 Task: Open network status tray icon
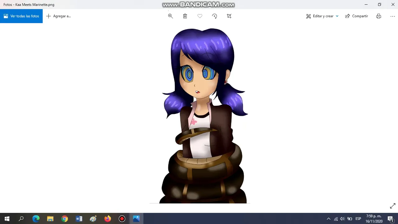[336, 219]
